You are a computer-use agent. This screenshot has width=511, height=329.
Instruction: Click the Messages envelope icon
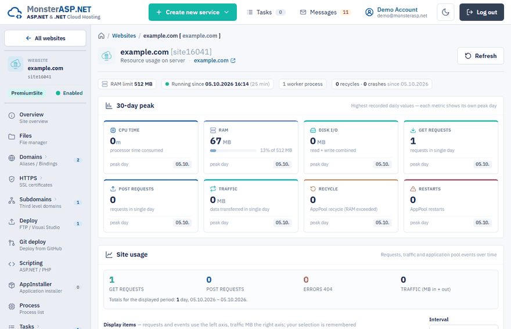click(303, 12)
